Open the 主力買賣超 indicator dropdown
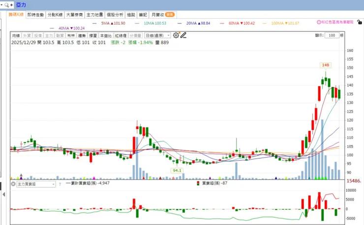Viewport: 364px width, 225px height. tap(36, 184)
